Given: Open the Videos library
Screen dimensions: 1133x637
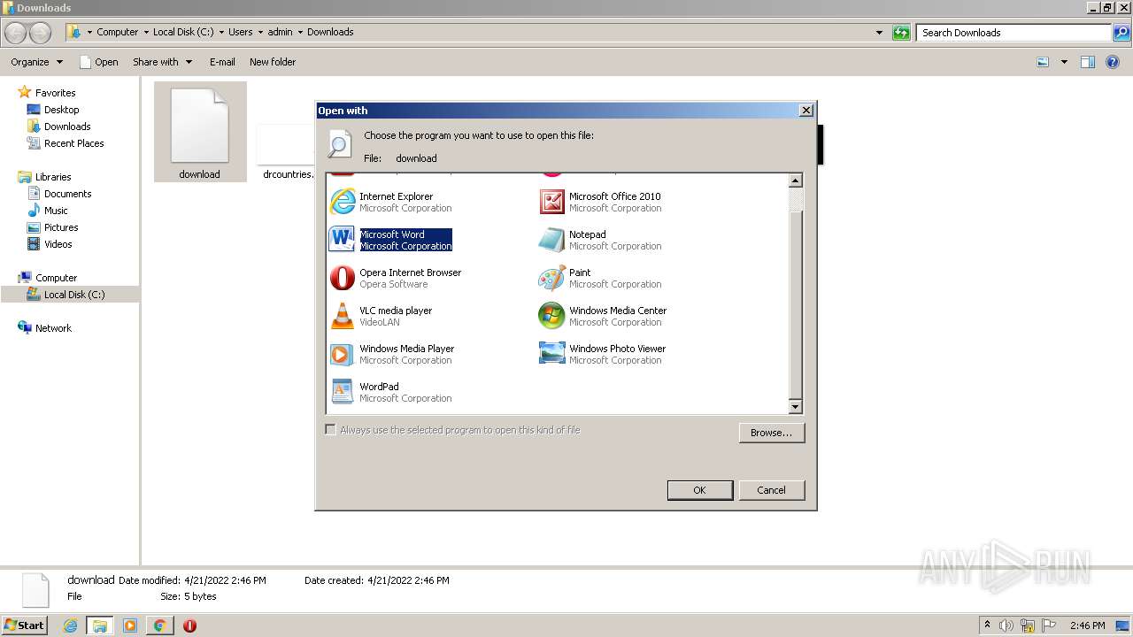Looking at the screenshot, I should pyautogui.click(x=58, y=244).
